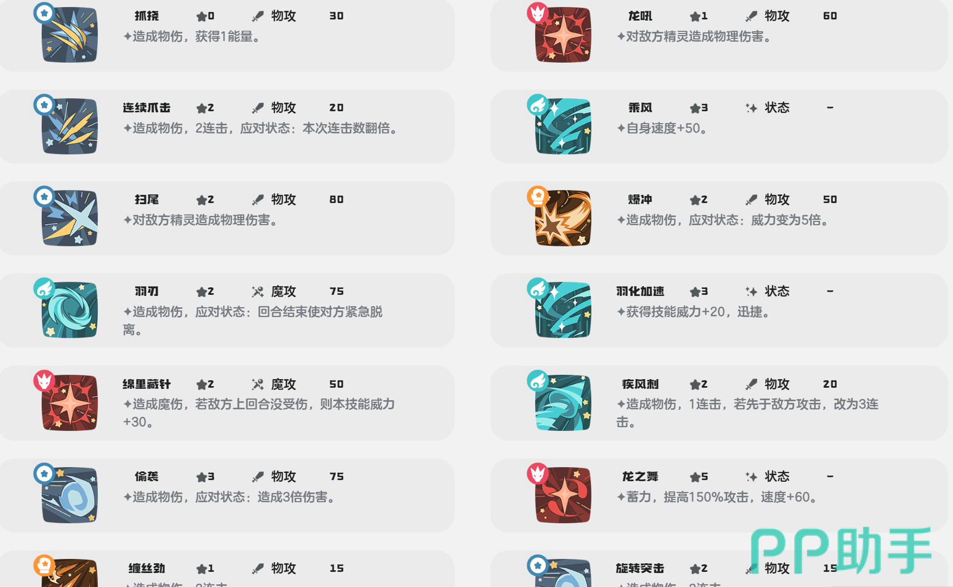This screenshot has height=587, width=953.
Task: Open the 羽刃 swirl skill icon
Action: pos(70,310)
